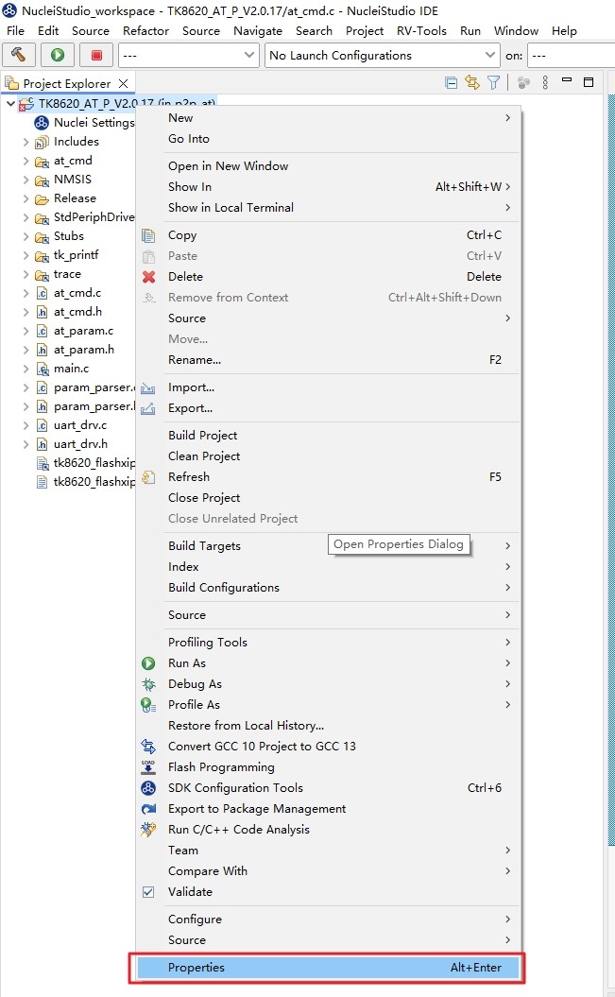This screenshot has width=615, height=997.
Task: Click the launch target 'on' field
Action: 571,56
